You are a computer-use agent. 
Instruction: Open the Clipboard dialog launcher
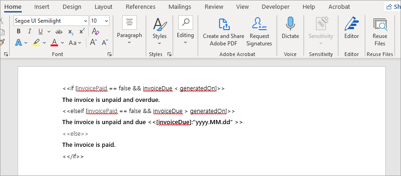pos(6,54)
